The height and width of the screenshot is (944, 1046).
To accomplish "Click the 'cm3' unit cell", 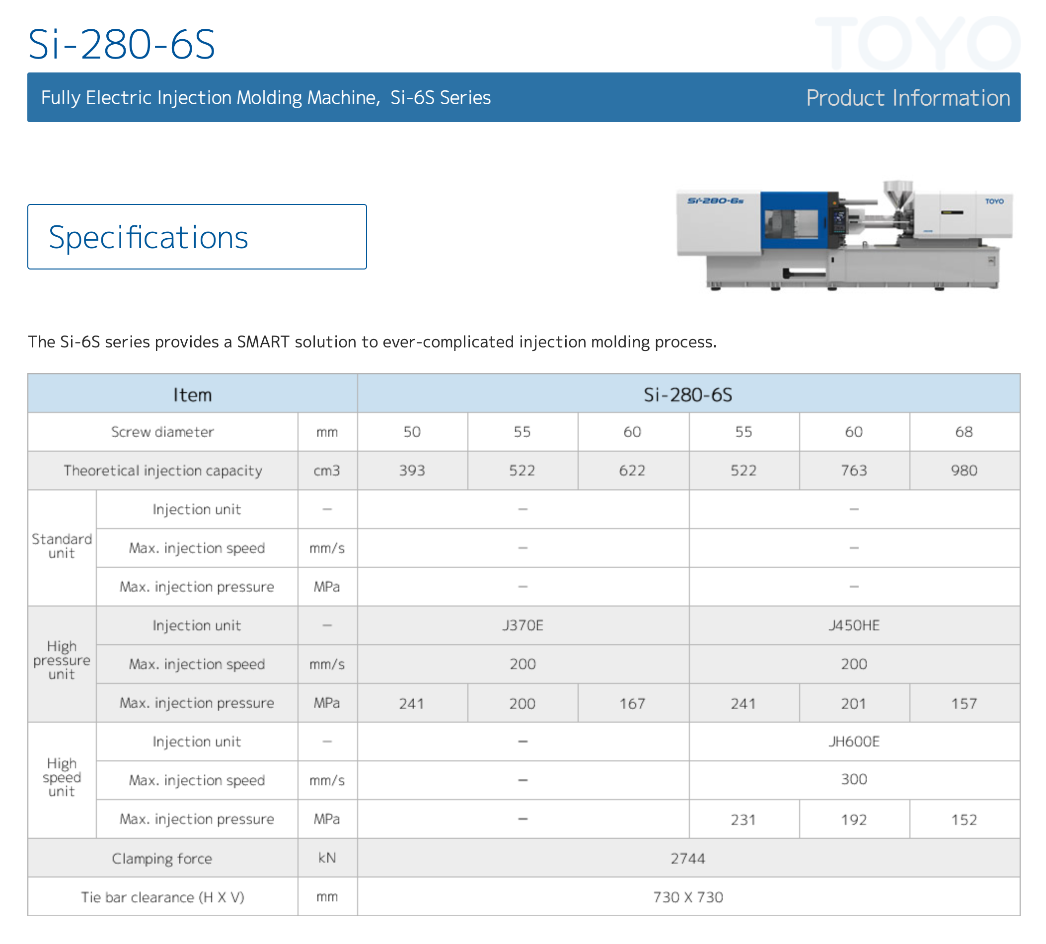I will [x=327, y=471].
